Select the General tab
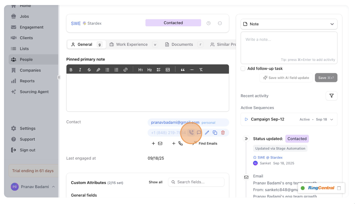Screen dimensions: 355x204 tap(86, 44)
